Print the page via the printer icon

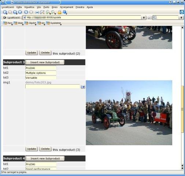[37, 12]
